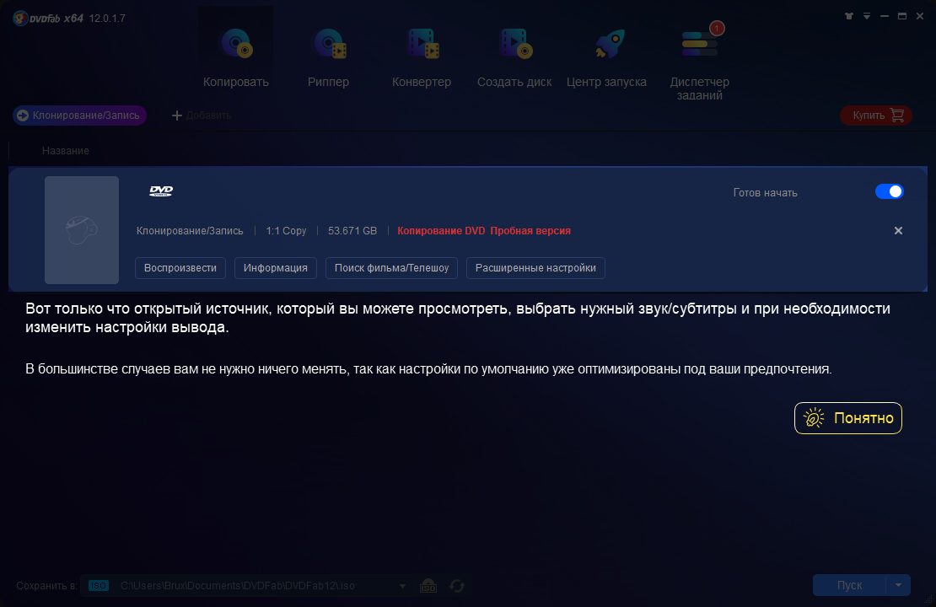Toggle the Готов начать switch
This screenshot has height=607, width=936.
(889, 191)
